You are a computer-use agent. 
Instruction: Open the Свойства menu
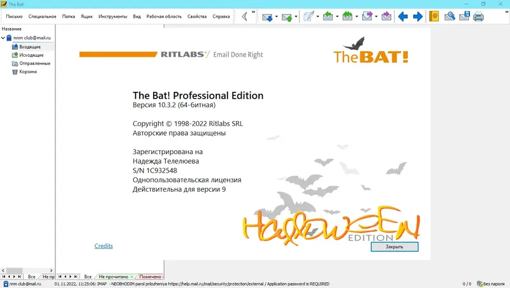pos(197,17)
